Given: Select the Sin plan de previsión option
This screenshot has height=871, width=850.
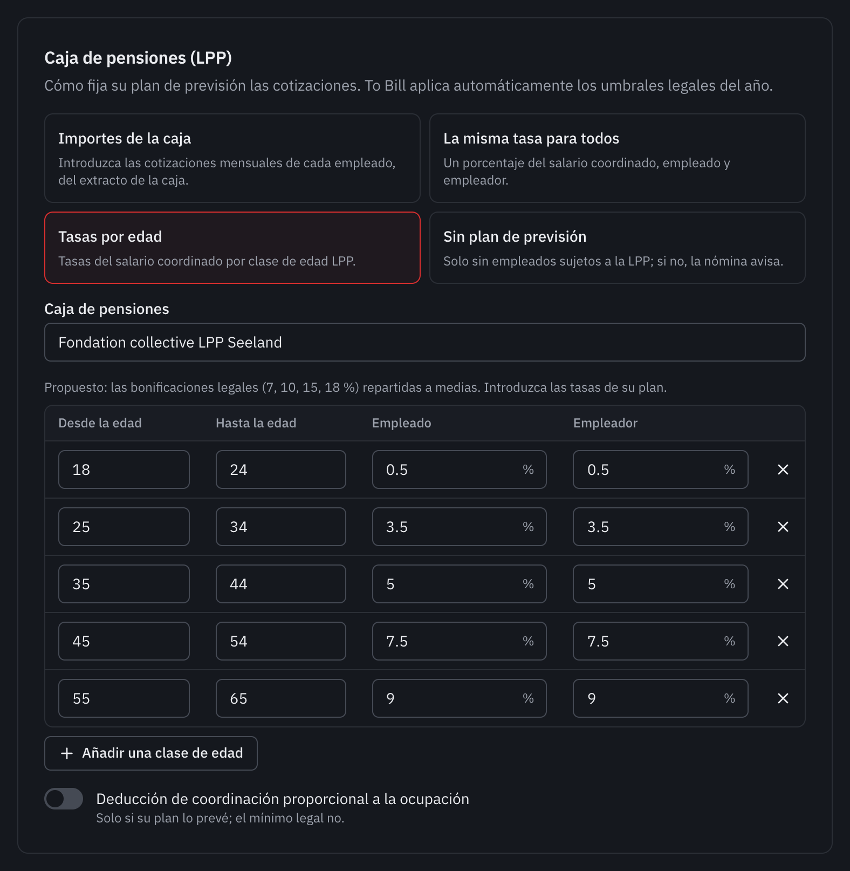Looking at the screenshot, I should tap(617, 248).
